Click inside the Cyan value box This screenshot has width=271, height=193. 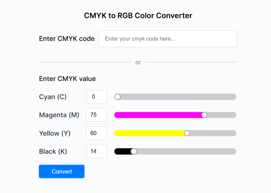click(x=96, y=96)
